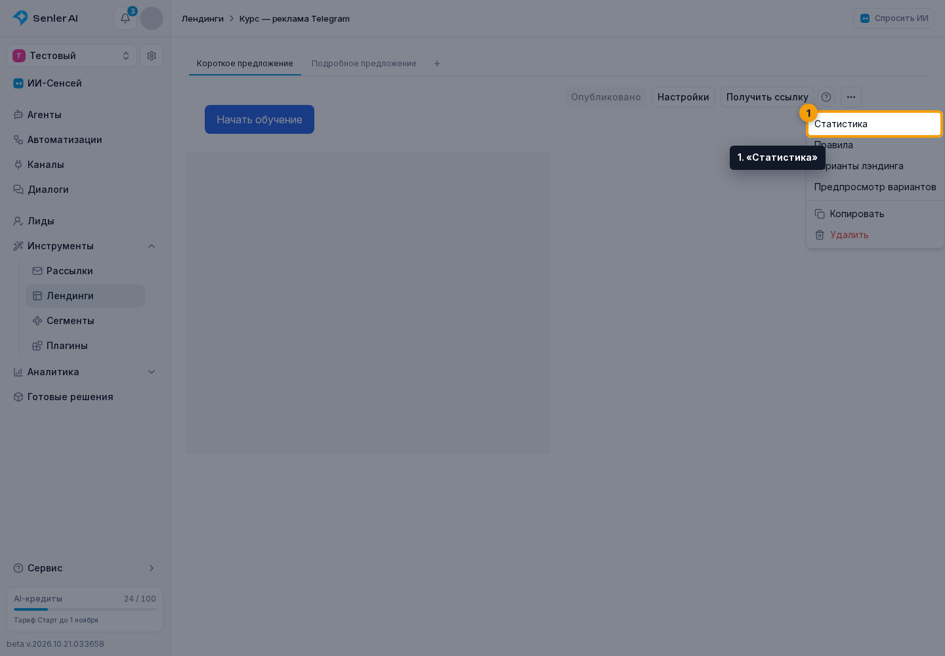Screen dimensions: 945x656
Task: Open Диалоги section
Action: pyautogui.click(x=85, y=190)
